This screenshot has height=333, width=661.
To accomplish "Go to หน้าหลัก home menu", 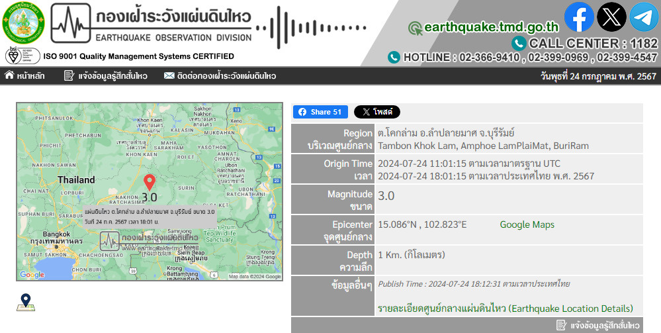I will [25, 76].
